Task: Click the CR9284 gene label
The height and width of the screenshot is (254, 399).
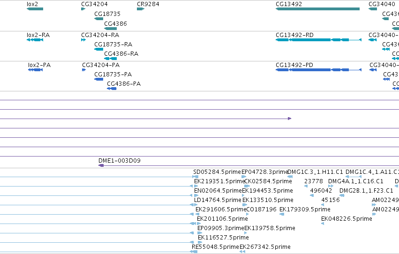Action: tap(148, 4)
